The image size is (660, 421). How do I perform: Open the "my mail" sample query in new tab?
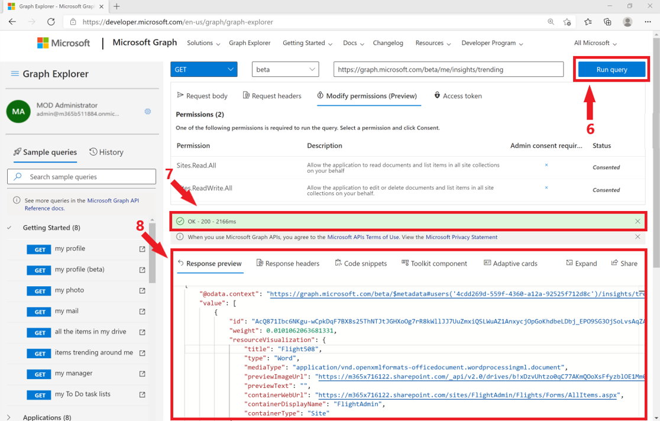(x=142, y=312)
